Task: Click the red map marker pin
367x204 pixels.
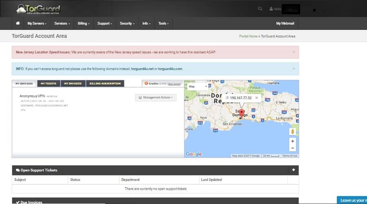Action: (x=241, y=113)
